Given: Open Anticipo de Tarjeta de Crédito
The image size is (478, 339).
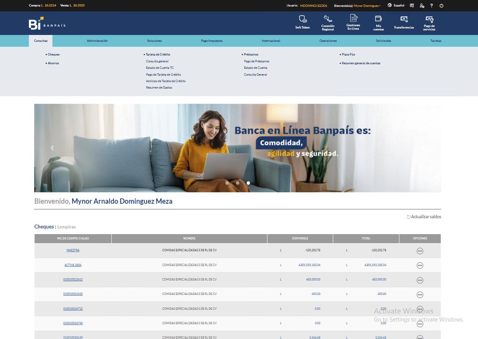Looking at the screenshot, I should 166,81.
